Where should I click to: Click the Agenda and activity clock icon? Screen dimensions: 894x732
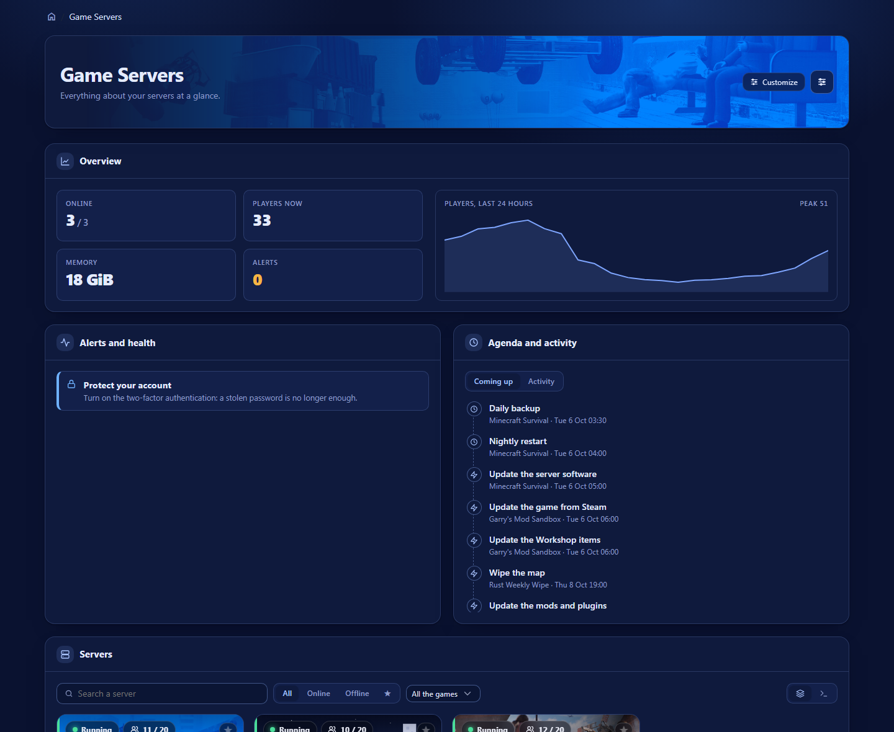pyautogui.click(x=474, y=342)
